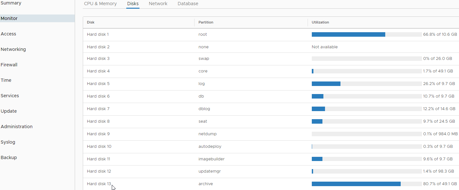Select the Hard disk 7 cell
Screen dimensions: 459x190
[x=98, y=109]
